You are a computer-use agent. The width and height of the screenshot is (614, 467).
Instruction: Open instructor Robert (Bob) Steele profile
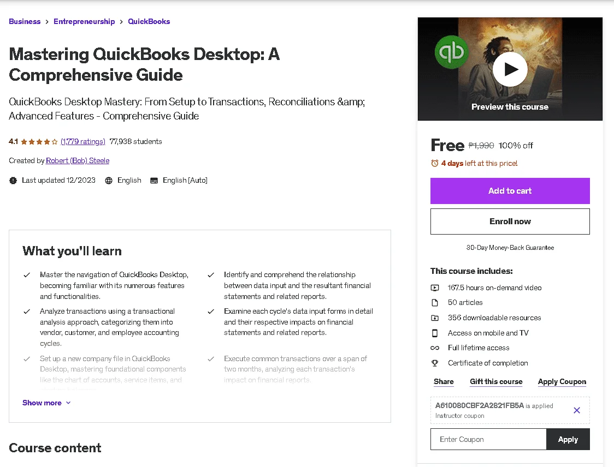[x=78, y=161]
